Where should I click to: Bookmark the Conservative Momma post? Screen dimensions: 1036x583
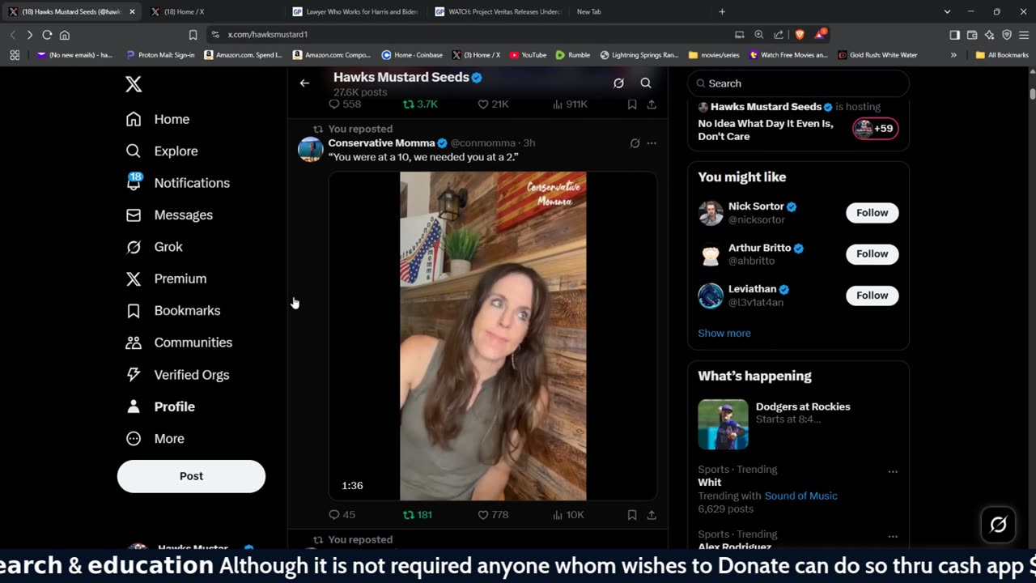pos(632,515)
